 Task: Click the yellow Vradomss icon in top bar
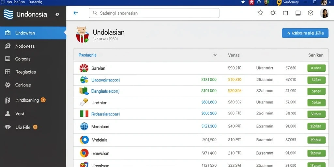(279, 3)
